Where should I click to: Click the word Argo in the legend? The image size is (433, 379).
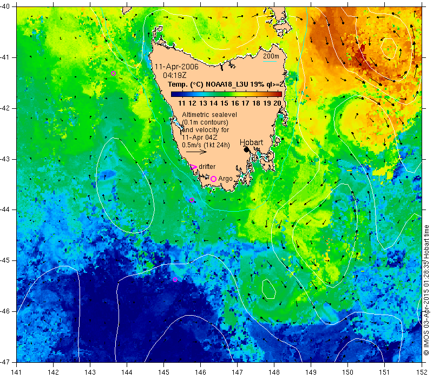225,179
